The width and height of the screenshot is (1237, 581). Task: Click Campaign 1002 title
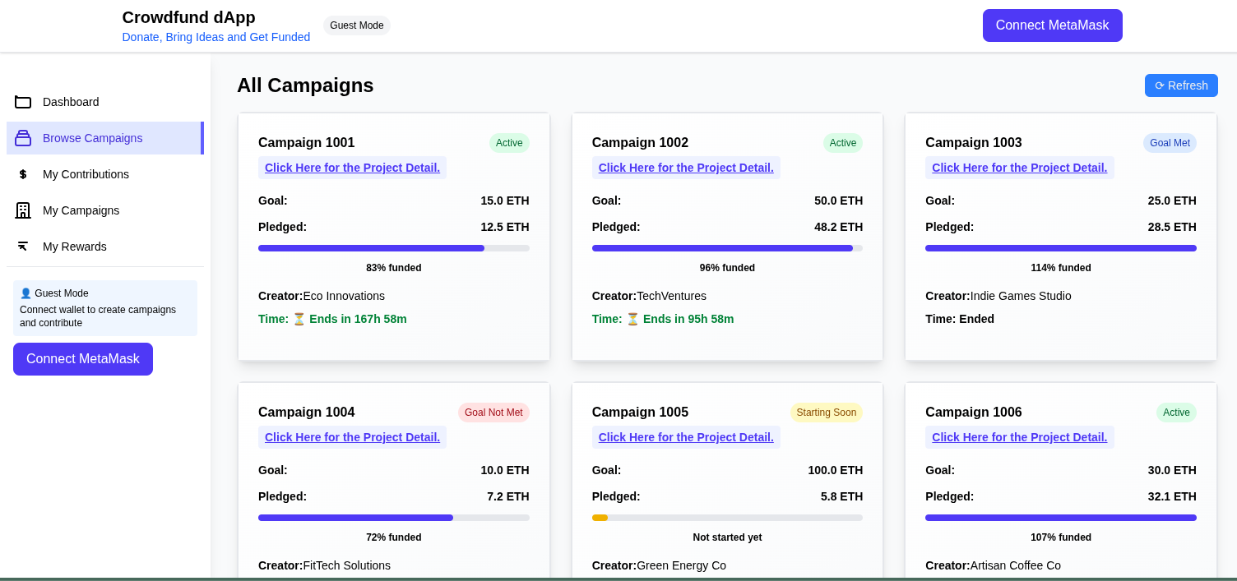[640, 143]
